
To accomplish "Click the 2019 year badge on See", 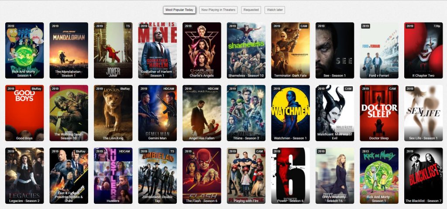I will (x=321, y=26).
